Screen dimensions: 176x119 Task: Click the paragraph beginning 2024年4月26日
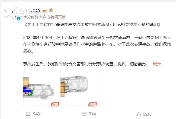click(97, 44)
